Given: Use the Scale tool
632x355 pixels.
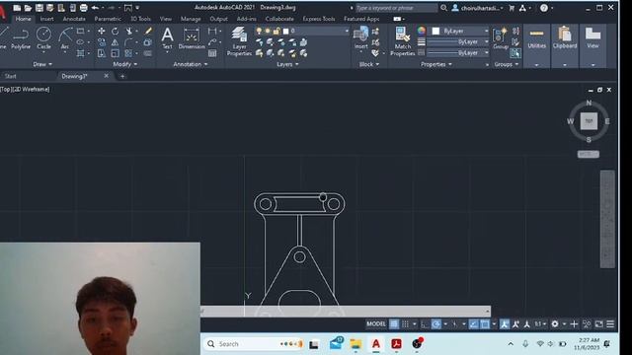Looking at the screenshot, I should [115, 53].
